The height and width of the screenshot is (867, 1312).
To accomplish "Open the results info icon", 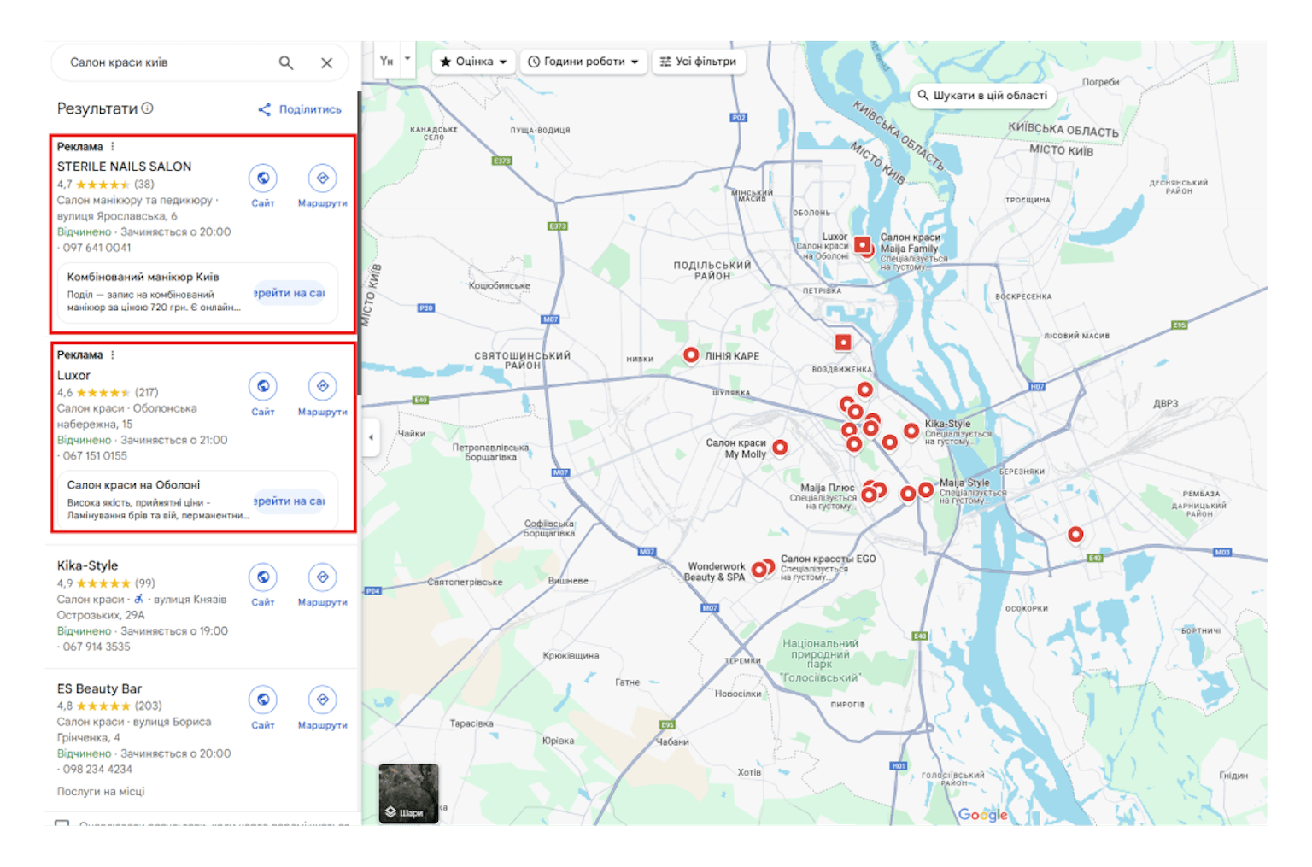I will 148,108.
